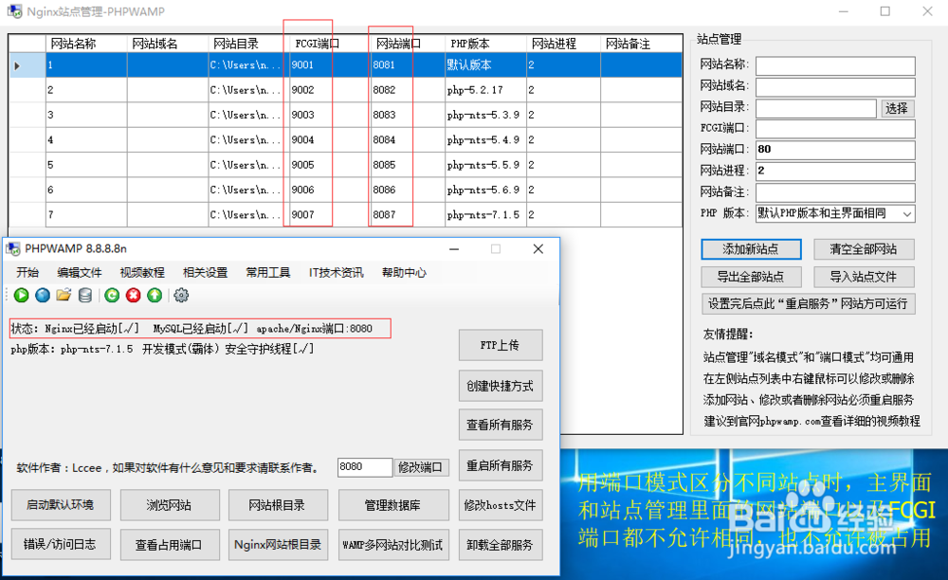Image resolution: width=948 pixels, height=580 pixels.
Task: Click the FTP上传 button
Action: tap(500, 345)
